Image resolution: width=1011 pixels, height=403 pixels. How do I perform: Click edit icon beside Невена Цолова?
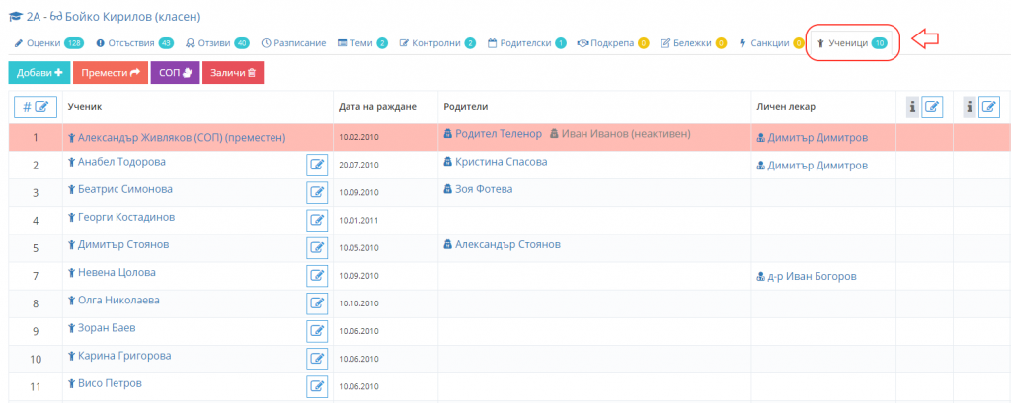click(317, 276)
